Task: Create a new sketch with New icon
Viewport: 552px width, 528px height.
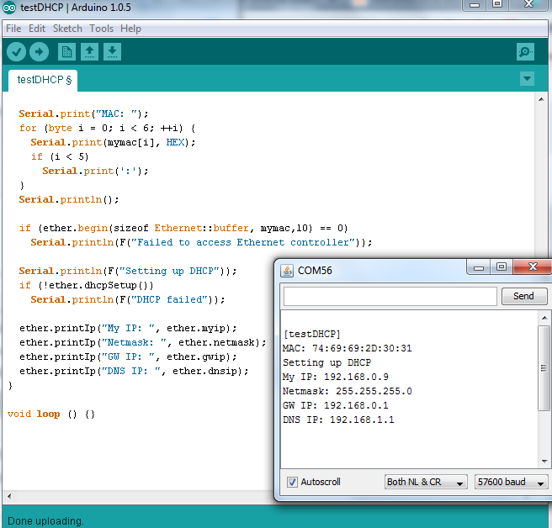Action: pyautogui.click(x=66, y=52)
